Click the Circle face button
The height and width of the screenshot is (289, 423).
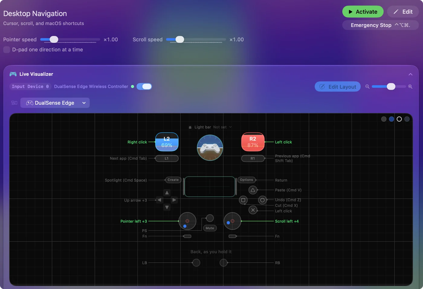pyautogui.click(x=263, y=200)
